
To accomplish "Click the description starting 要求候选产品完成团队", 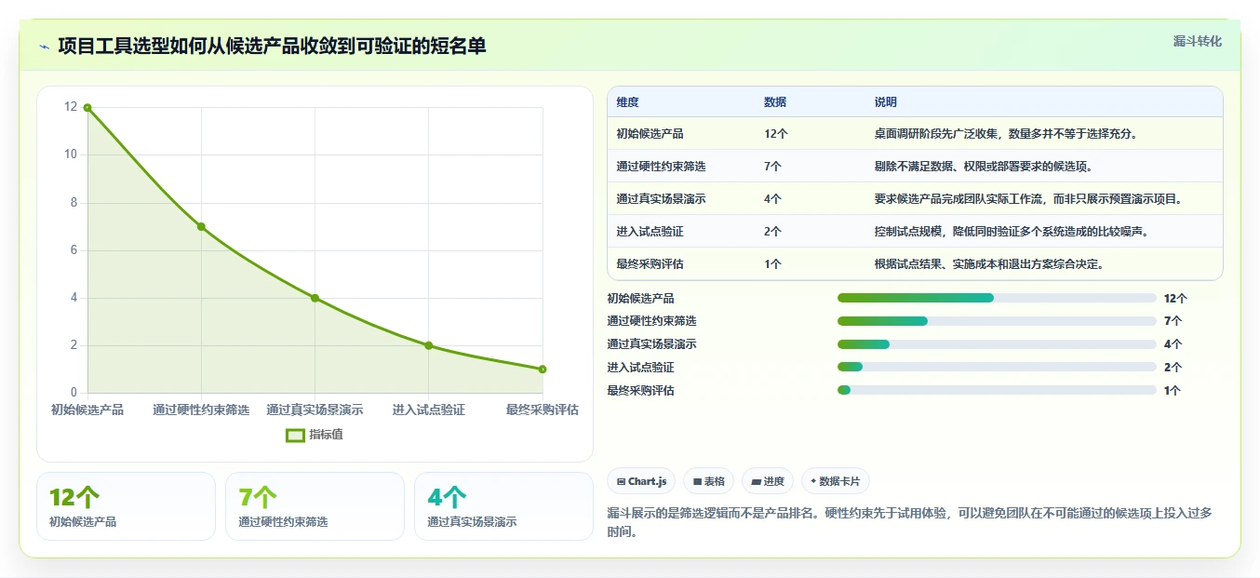I will (x=1028, y=199).
